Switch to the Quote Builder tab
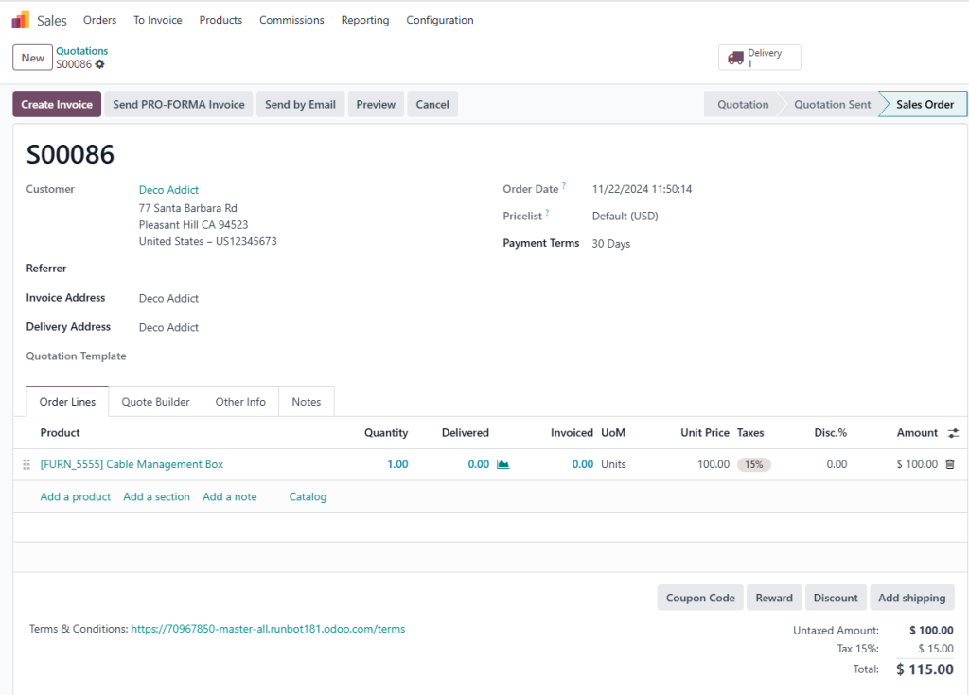This screenshot has height=695, width=969. pos(156,402)
